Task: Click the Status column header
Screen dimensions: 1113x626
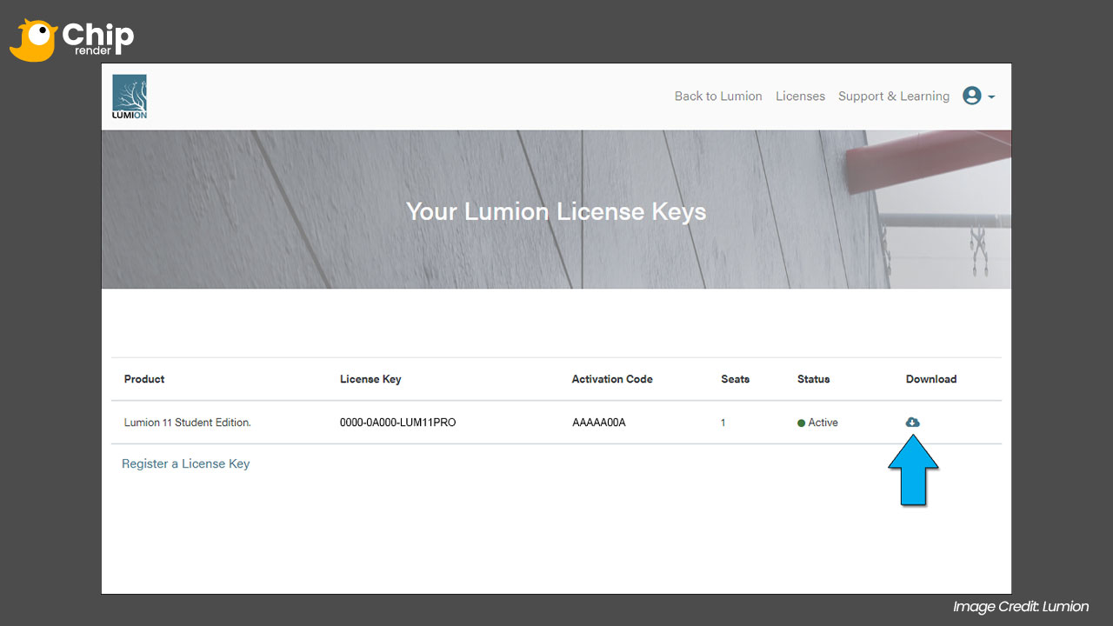Action: click(814, 379)
